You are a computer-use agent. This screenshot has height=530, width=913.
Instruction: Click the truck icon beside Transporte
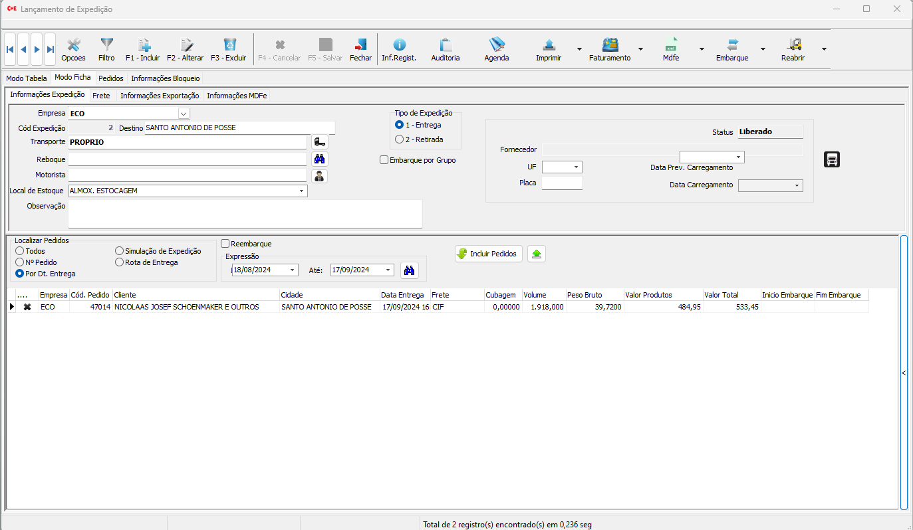(320, 142)
